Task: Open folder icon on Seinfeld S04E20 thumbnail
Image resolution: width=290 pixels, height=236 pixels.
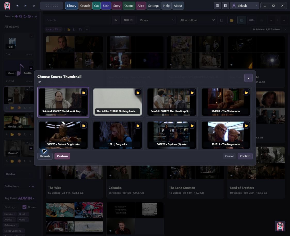Action: [192, 92]
